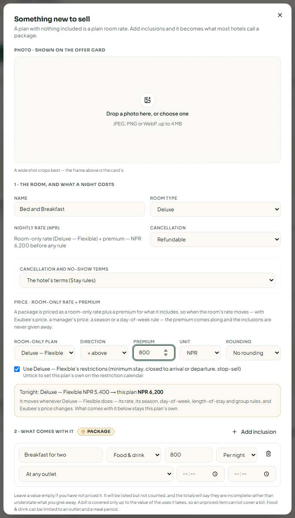295x518 pixels.
Task: Click the 1 · THE ROOM, AND WHAT A NIGHT COSTS heading
Action: click(64, 184)
